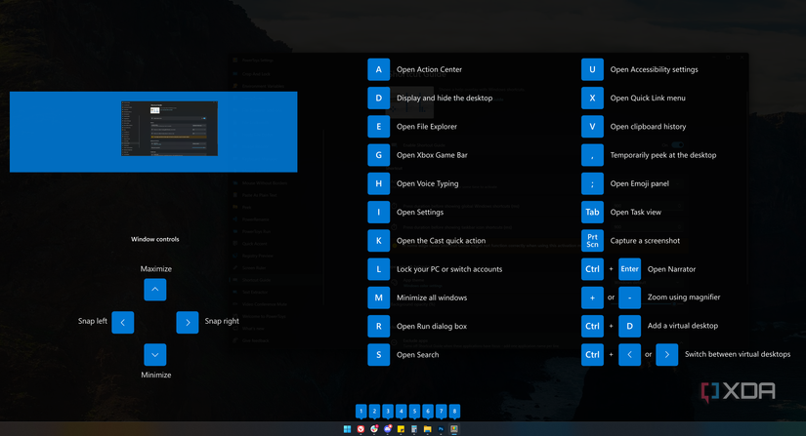Click the left arrow tile for virtual desktops
This screenshot has height=436, width=806.
(630, 354)
